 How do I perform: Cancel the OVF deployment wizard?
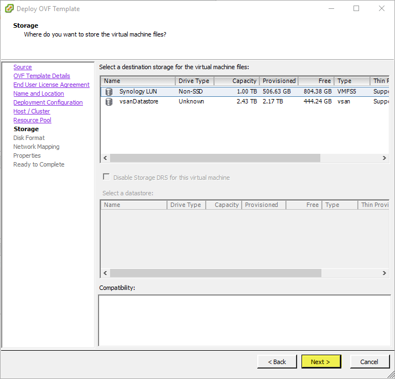(369, 362)
